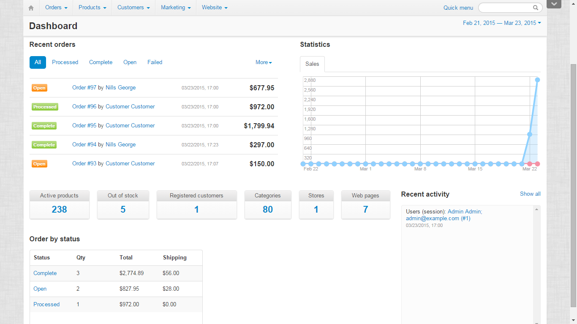
Task: Click the collapse chevron button at top right
Action: click(554, 4)
